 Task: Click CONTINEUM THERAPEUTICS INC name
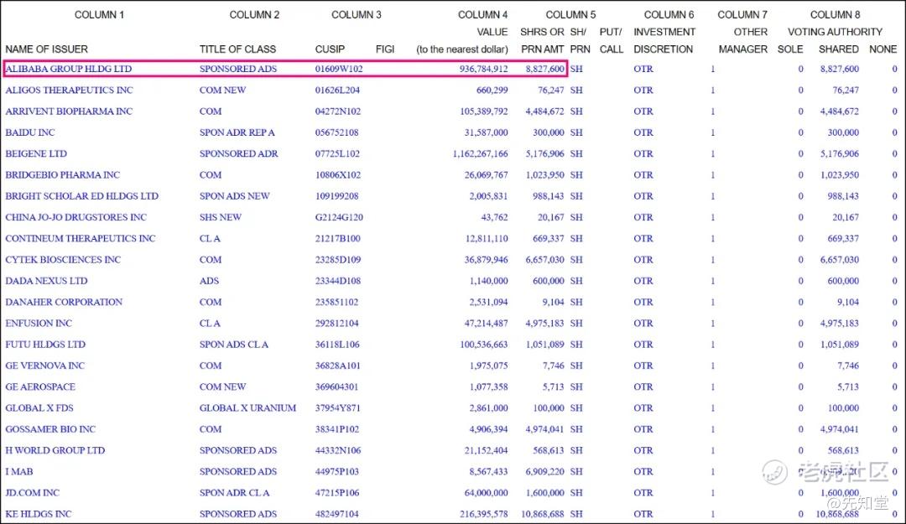[81, 239]
